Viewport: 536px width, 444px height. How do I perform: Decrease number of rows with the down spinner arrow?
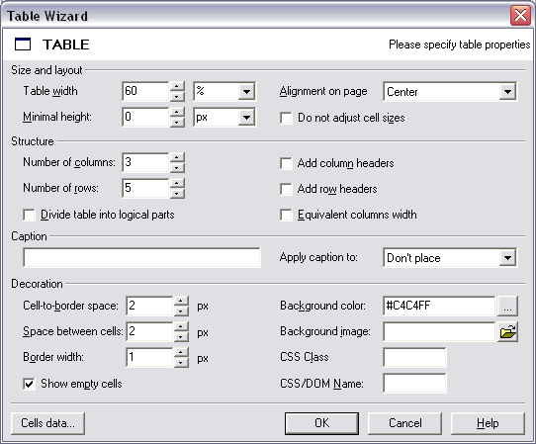point(177,194)
